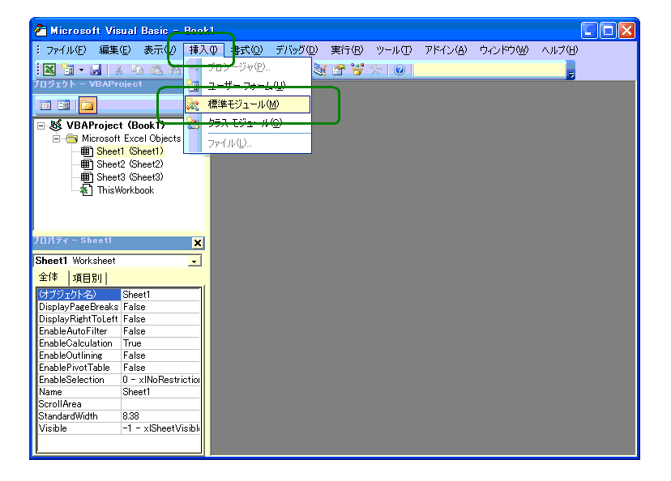Click the Microsoft Excel Objects folder label
The height and width of the screenshot is (481, 671).
pyautogui.click(x=131, y=138)
